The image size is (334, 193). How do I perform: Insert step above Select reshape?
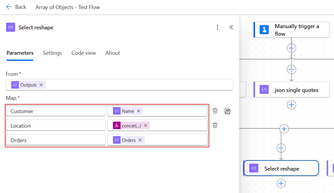(281, 148)
